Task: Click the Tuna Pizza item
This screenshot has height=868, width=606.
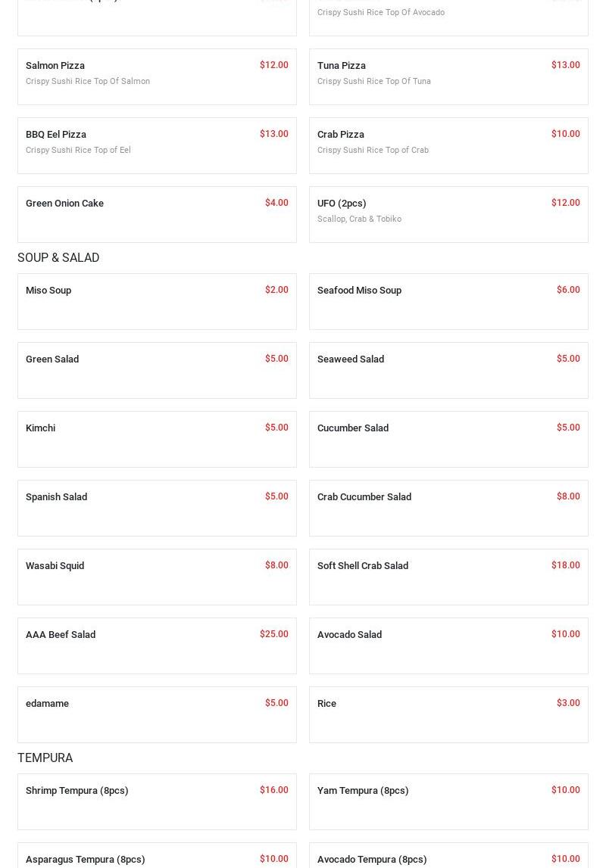Action: pos(448,76)
